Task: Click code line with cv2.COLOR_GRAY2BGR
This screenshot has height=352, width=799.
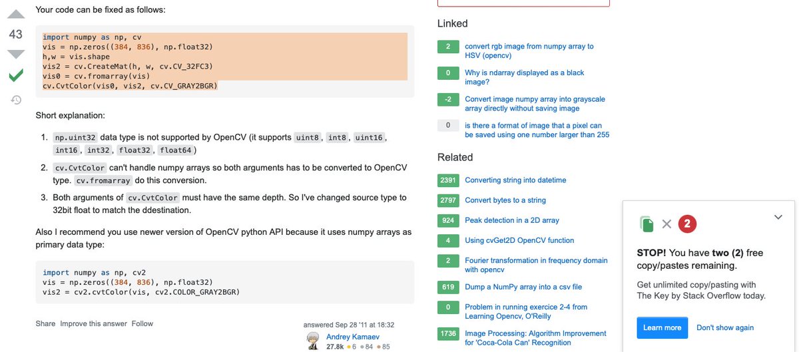Action: (x=141, y=292)
